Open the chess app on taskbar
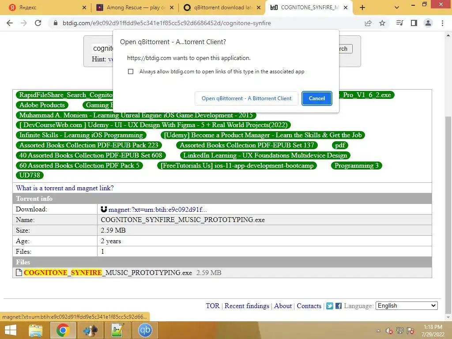 (x=90, y=330)
